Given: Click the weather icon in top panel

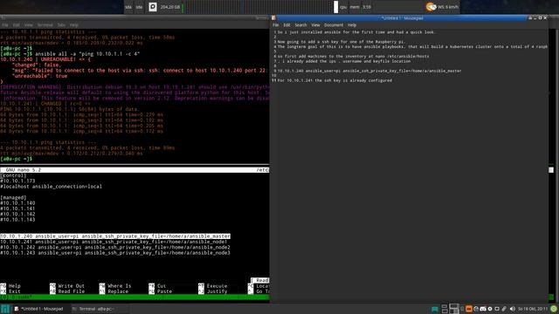Looking at the screenshot, I should pos(431,7).
